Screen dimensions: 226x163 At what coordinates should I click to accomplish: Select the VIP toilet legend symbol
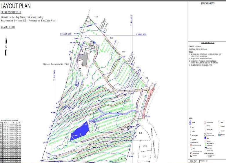pyautogui.click(x=206, y=148)
